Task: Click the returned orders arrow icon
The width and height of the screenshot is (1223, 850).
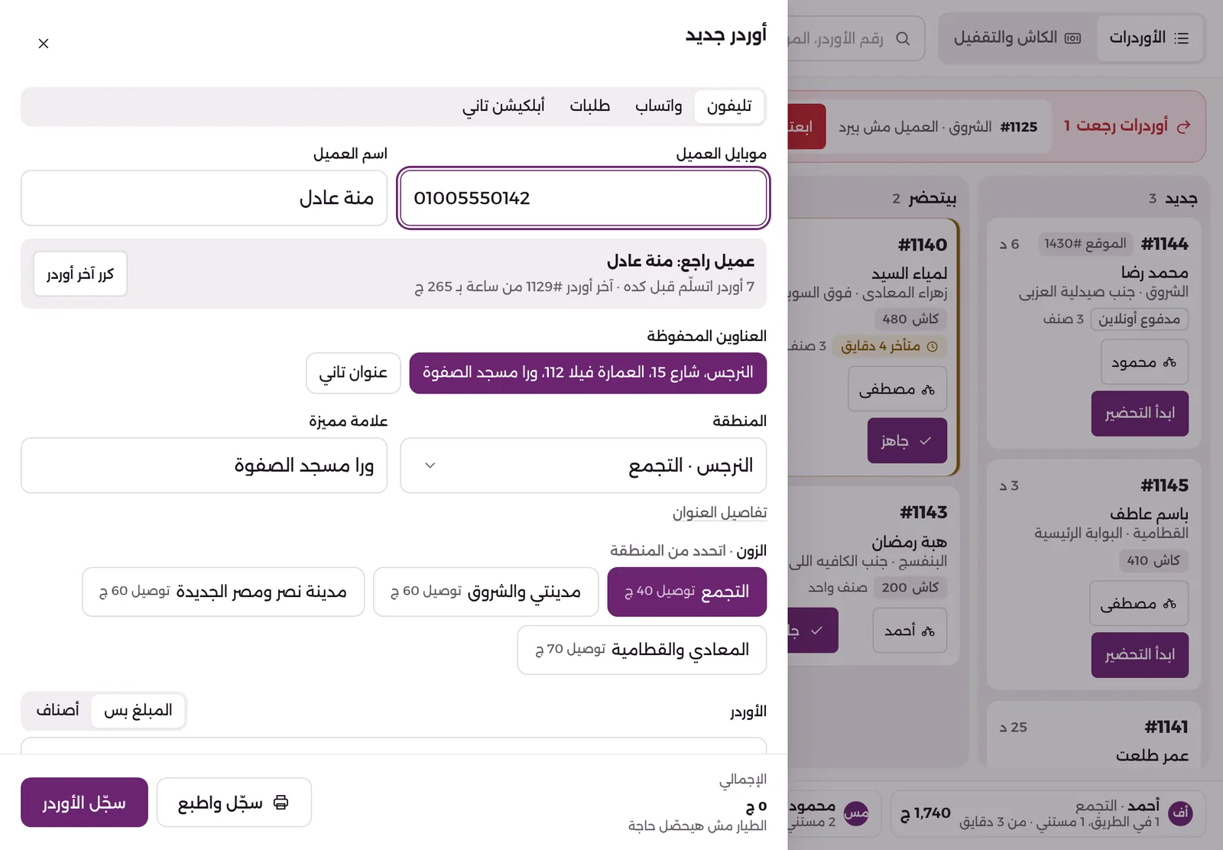Action: 1184,126
